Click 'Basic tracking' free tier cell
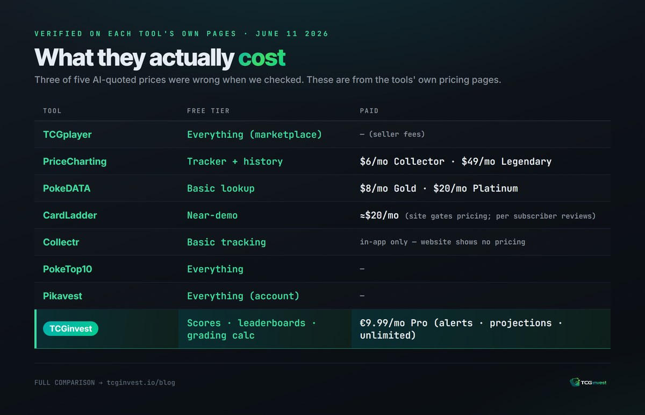Screen dimensions: 645x415 tap(226, 242)
